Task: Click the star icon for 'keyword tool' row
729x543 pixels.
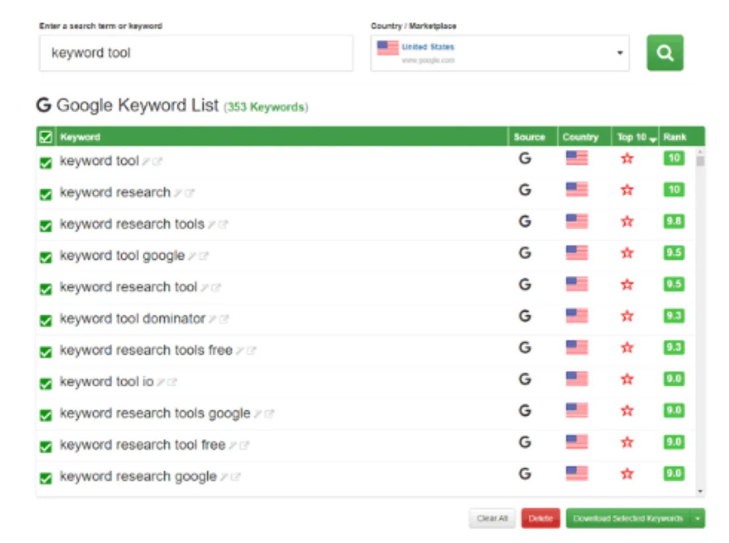Action: (627, 159)
